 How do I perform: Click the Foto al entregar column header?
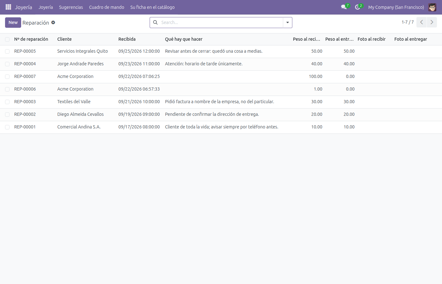(x=411, y=39)
